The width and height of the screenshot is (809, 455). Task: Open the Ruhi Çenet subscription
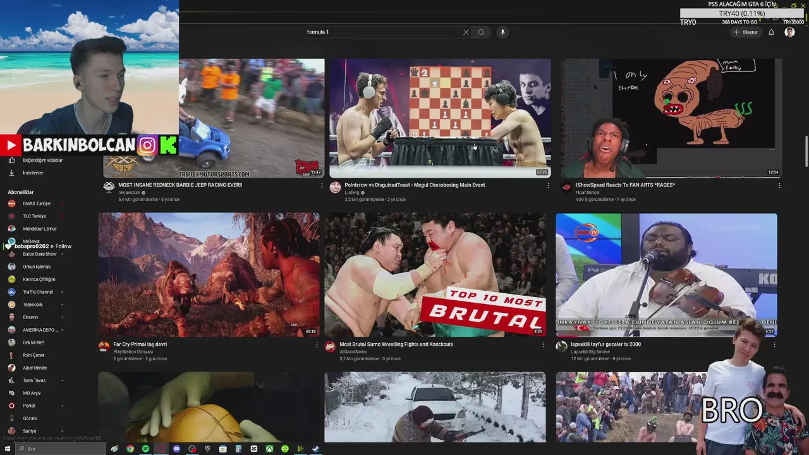point(33,355)
